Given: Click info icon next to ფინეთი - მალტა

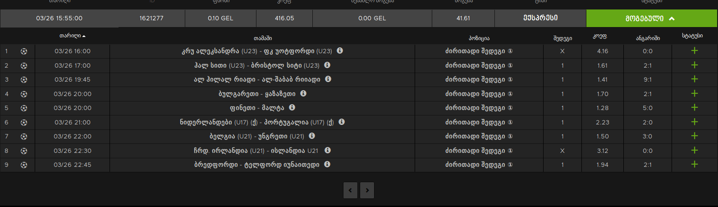Looking at the screenshot, I should tap(292, 108).
